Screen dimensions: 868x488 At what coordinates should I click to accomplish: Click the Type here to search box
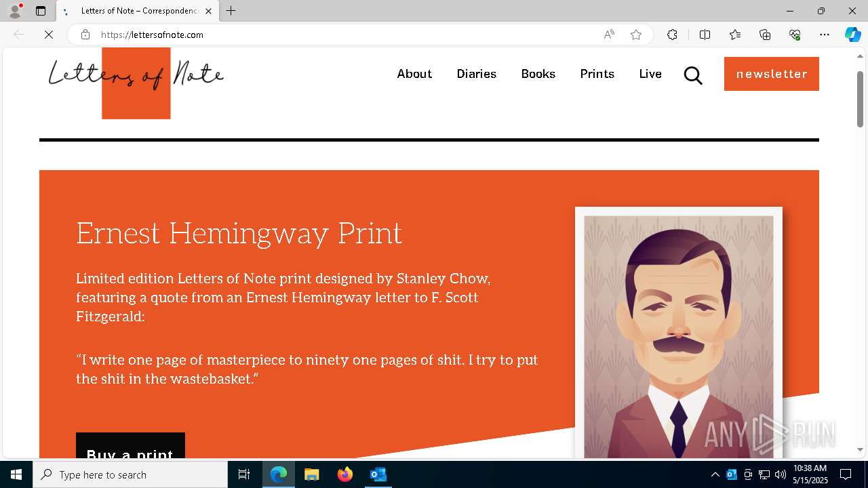pyautogui.click(x=130, y=474)
